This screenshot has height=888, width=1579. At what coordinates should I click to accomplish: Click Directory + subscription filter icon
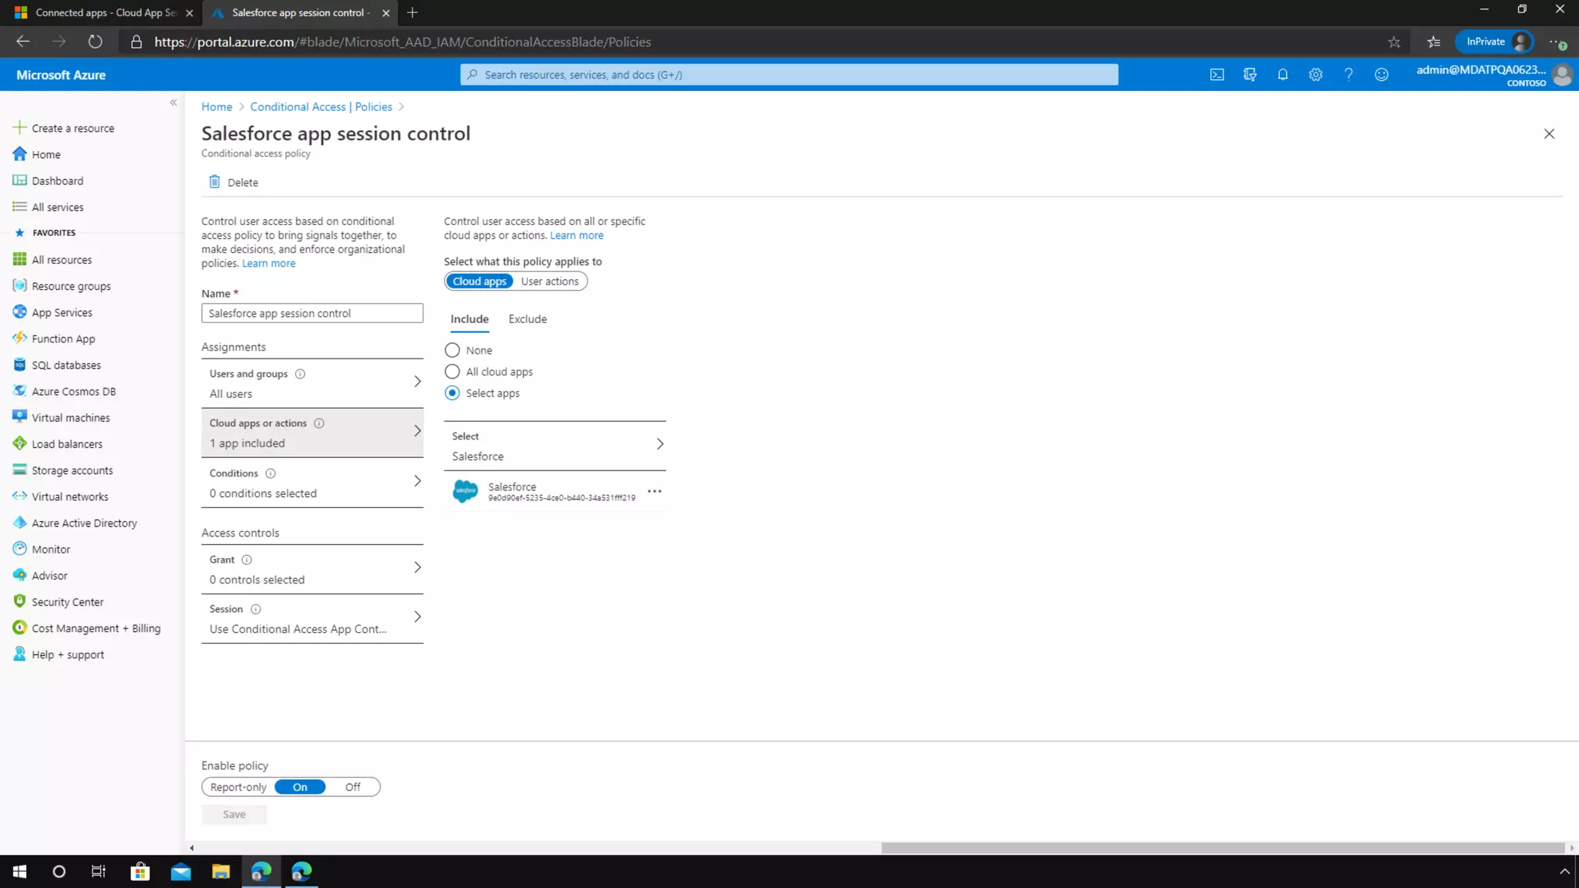(x=1250, y=75)
